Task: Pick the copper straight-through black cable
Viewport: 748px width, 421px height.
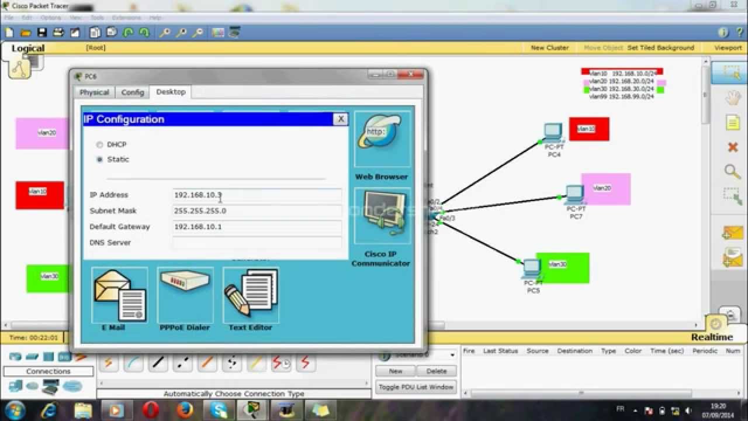Action: point(158,363)
